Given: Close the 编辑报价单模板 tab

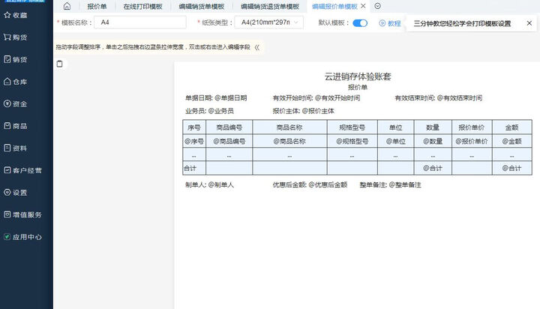Looking at the screenshot, I should (363, 6).
